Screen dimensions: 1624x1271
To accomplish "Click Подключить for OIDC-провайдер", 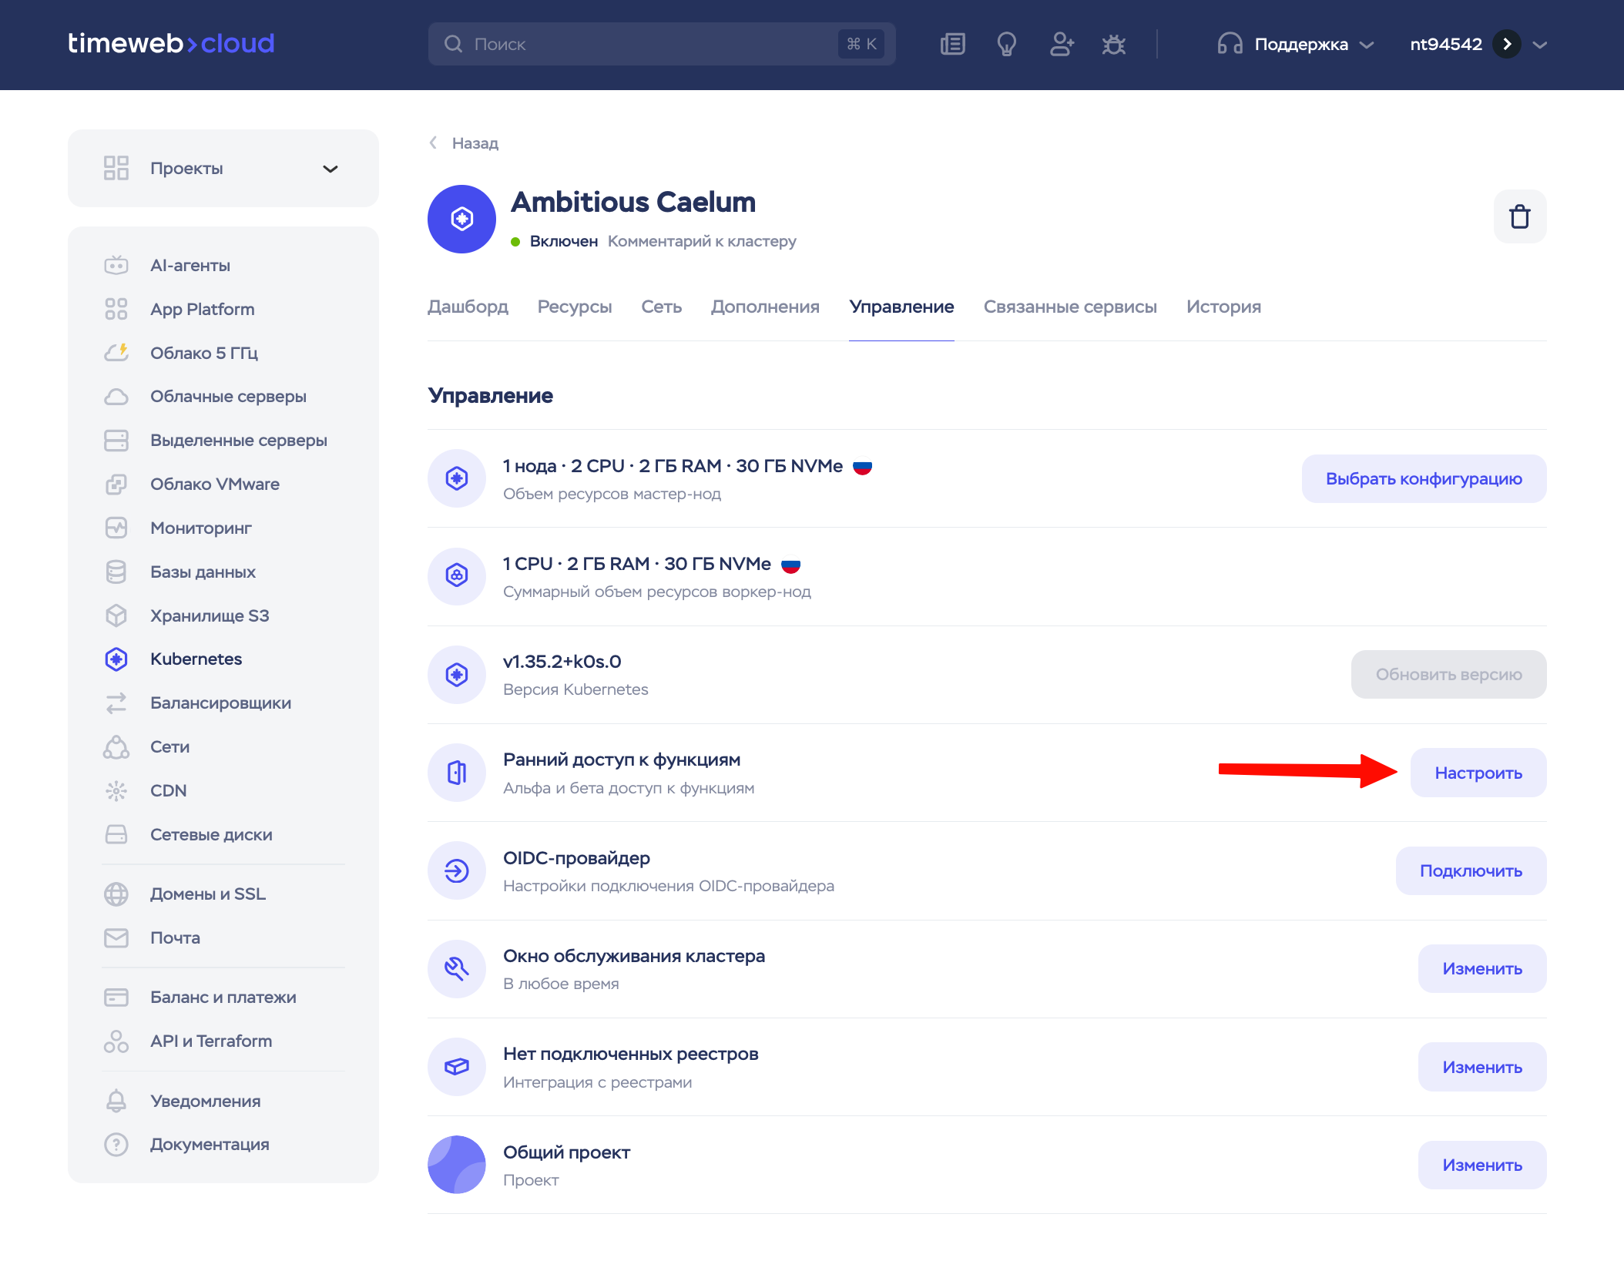I will [1470, 870].
